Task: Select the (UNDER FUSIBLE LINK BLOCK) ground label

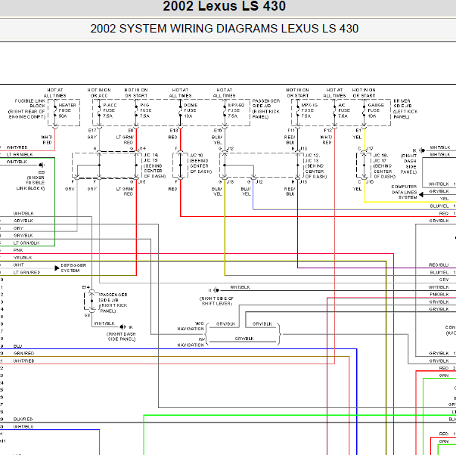Action: [x=31, y=183]
